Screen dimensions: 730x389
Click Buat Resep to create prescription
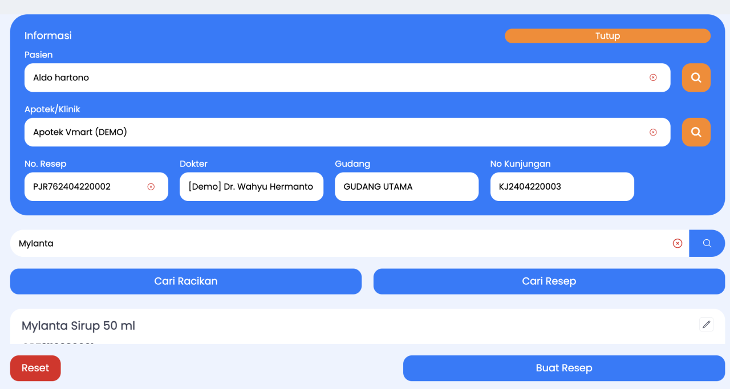click(563, 368)
